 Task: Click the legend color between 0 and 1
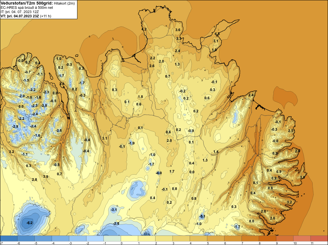click(x=130, y=238)
